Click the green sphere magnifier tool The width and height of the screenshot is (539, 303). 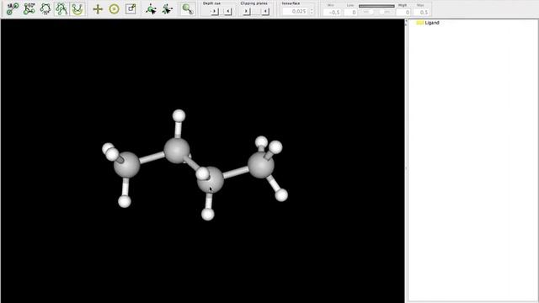click(x=188, y=9)
